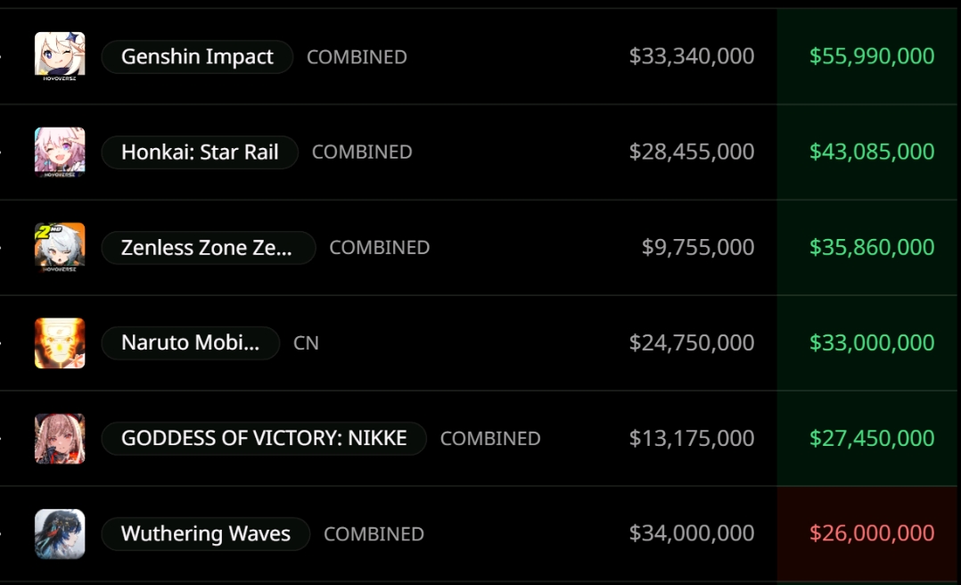Click the Naruto Mobile game icon
The image size is (961, 585).
point(60,342)
